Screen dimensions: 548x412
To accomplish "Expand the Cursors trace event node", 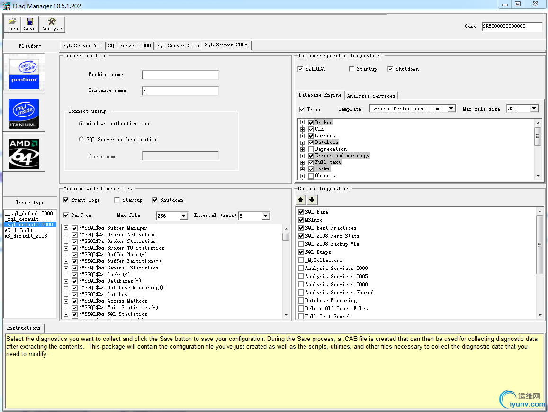I will click(302, 136).
